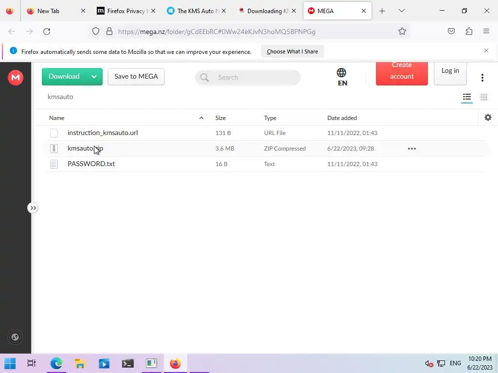Click the muted volume tray icon
The height and width of the screenshot is (373, 498).
[429, 363]
